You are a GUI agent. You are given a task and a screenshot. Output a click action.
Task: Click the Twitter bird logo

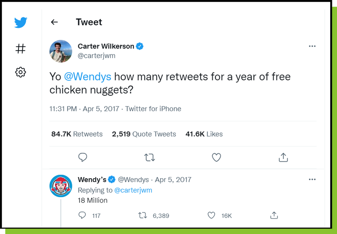click(x=20, y=23)
